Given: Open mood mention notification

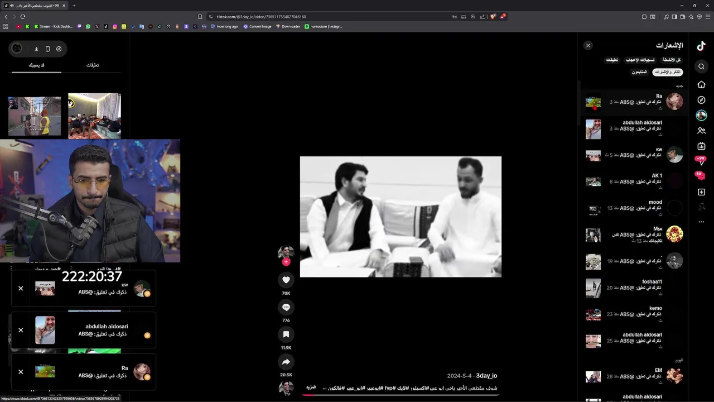Looking at the screenshot, I should [634, 208].
